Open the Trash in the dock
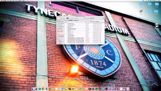161x91 pixels. coord(128,89)
